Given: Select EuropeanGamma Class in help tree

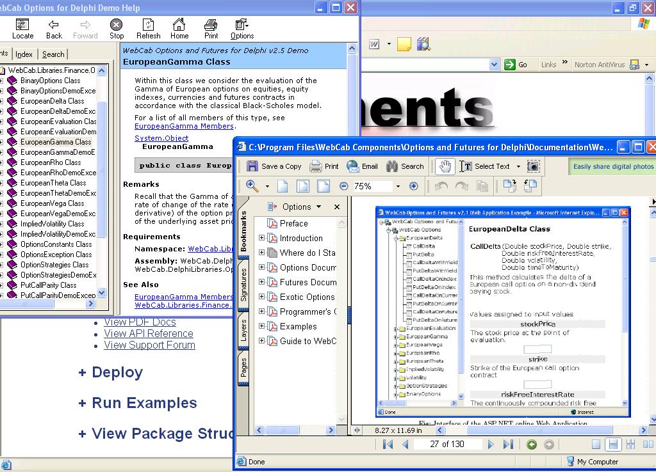Looking at the screenshot, I should [56, 142].
